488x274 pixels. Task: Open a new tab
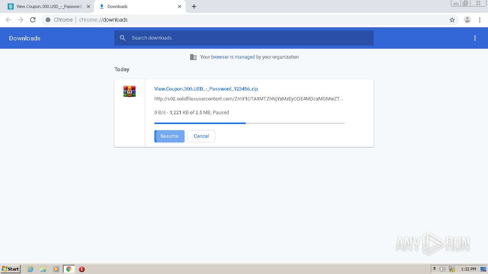click(194, 6)
